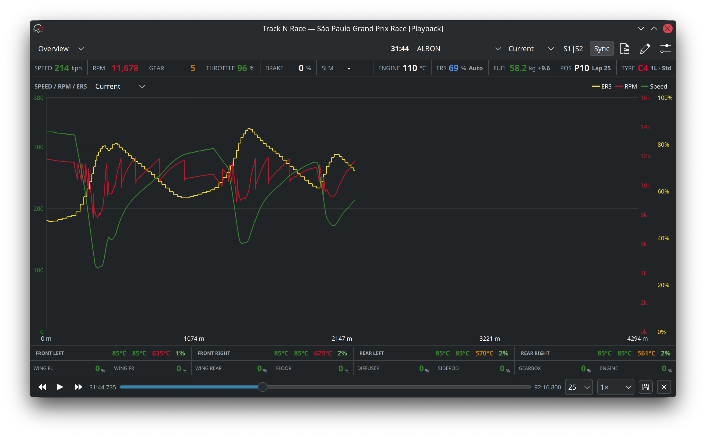Click the save floppy disk icon
The width and height of the screenshot is (706, 437).
(646, 387)
